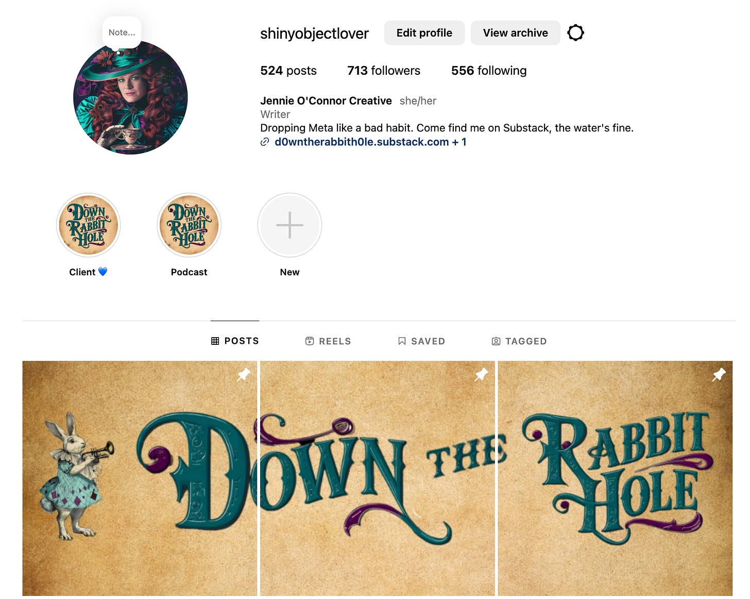Open the Podcast story highlight
The width and height of the screenshot is (750, 599).
click(x=189, y=225)
